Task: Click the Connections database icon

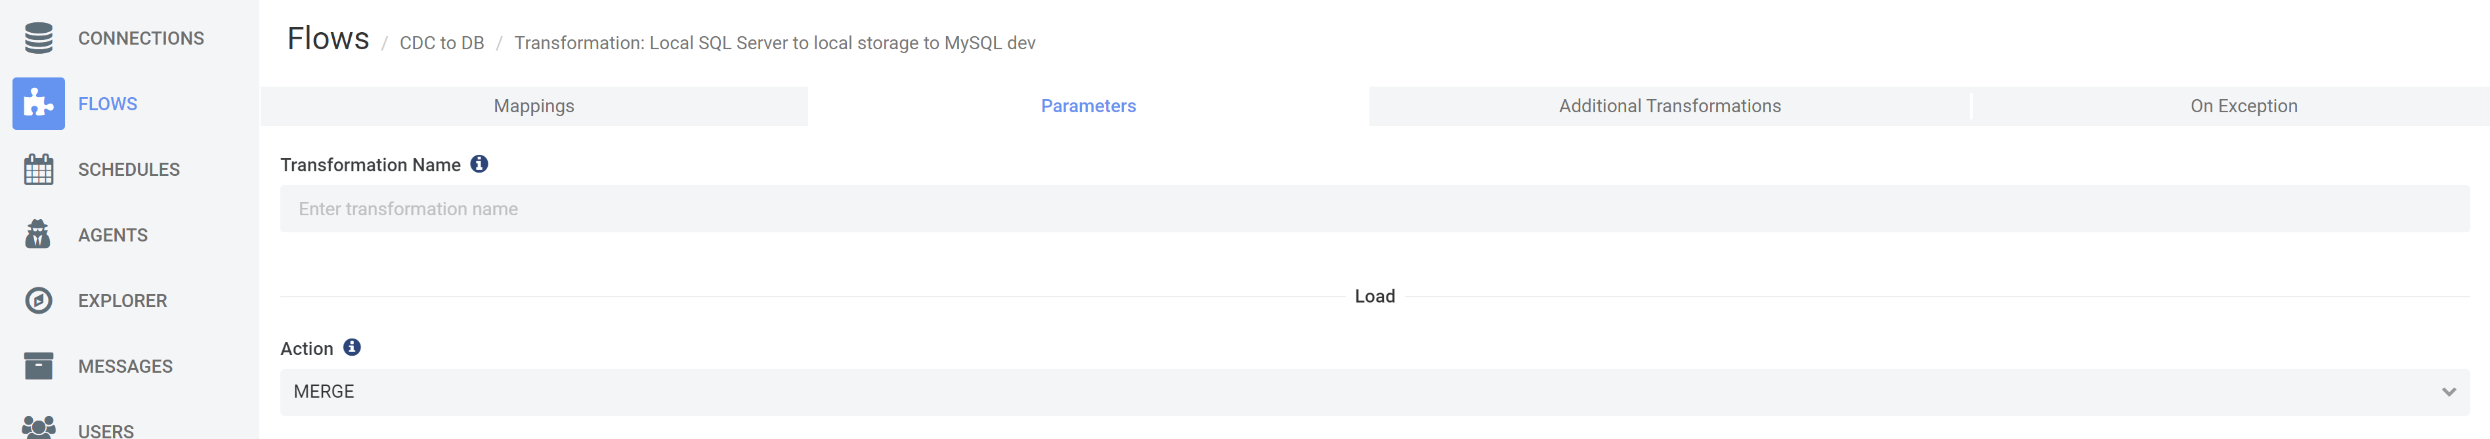Action: pyautogui.click(x=39, y=37)
